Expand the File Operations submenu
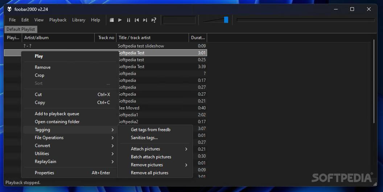383x192 pixels. click(x=70, y=138)
